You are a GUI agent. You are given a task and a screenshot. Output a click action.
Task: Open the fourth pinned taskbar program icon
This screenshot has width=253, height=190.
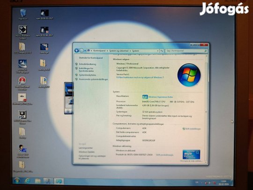pyautogui.click(x=48, y=181)
